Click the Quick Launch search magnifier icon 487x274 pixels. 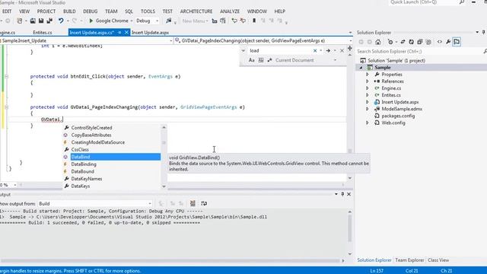(462, 2)
